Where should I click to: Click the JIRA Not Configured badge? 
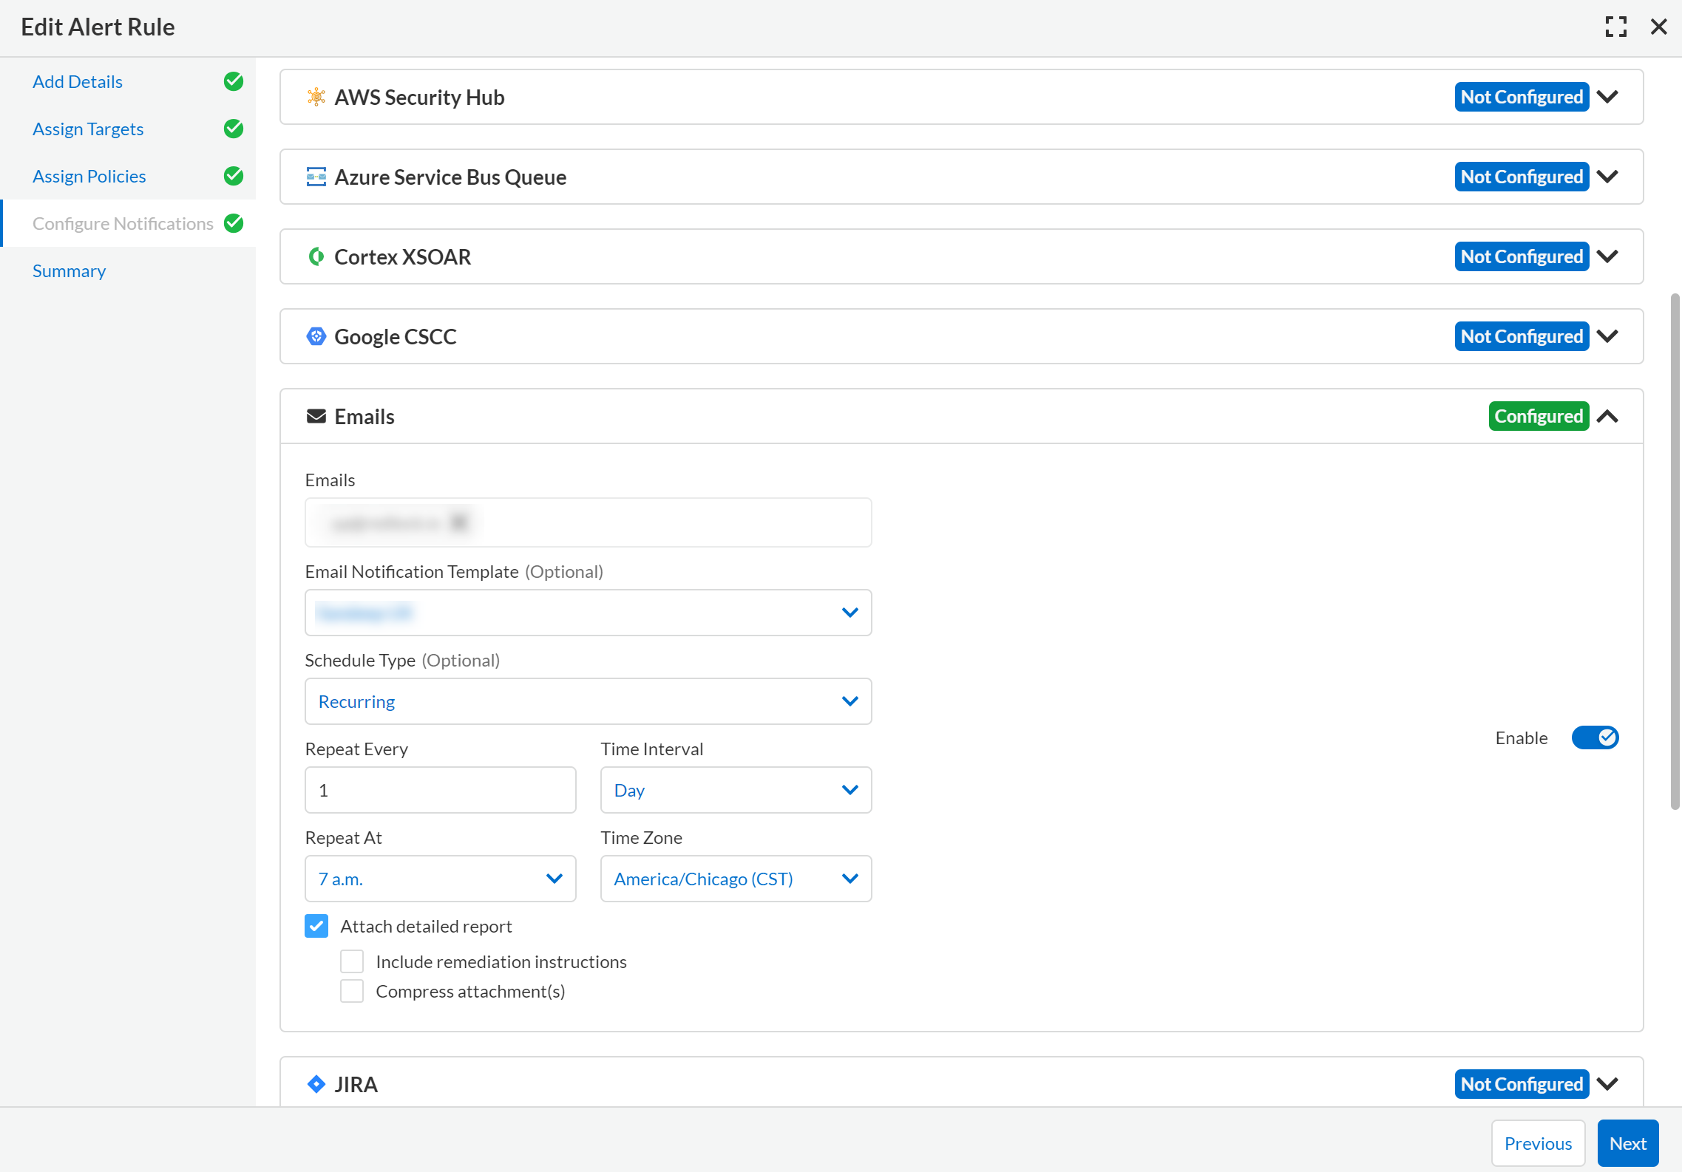coord(1522,1084)
